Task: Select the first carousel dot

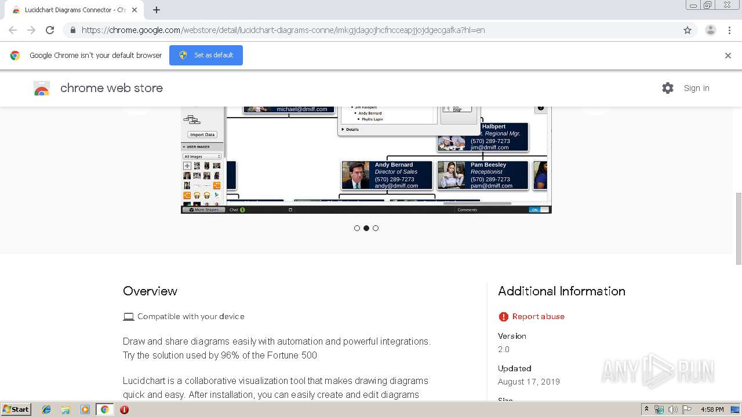Action: [x=357, y=228]
